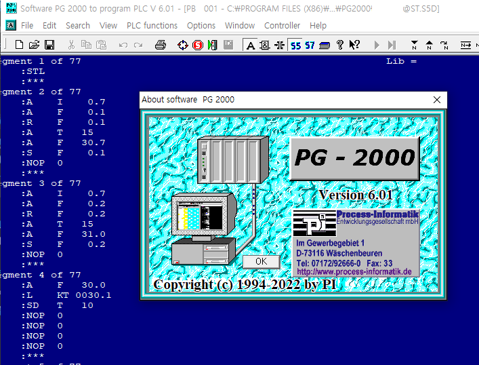The image size is (479, 365).
Task: Click the PG - 2000 logo banner
Action: pos(354,158)
